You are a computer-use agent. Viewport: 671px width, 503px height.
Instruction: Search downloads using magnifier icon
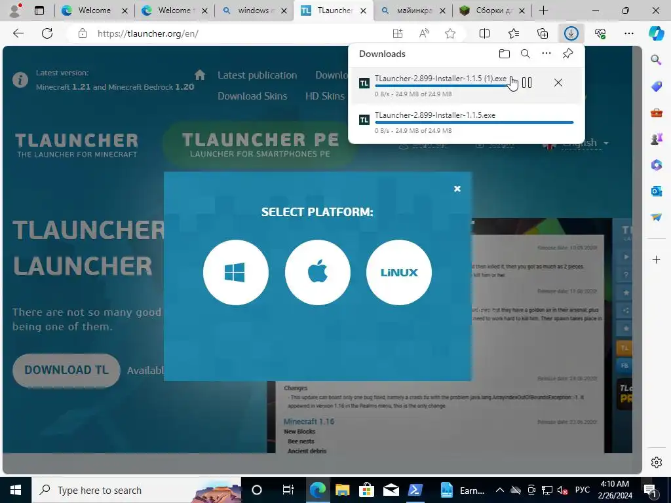[526, 54]
